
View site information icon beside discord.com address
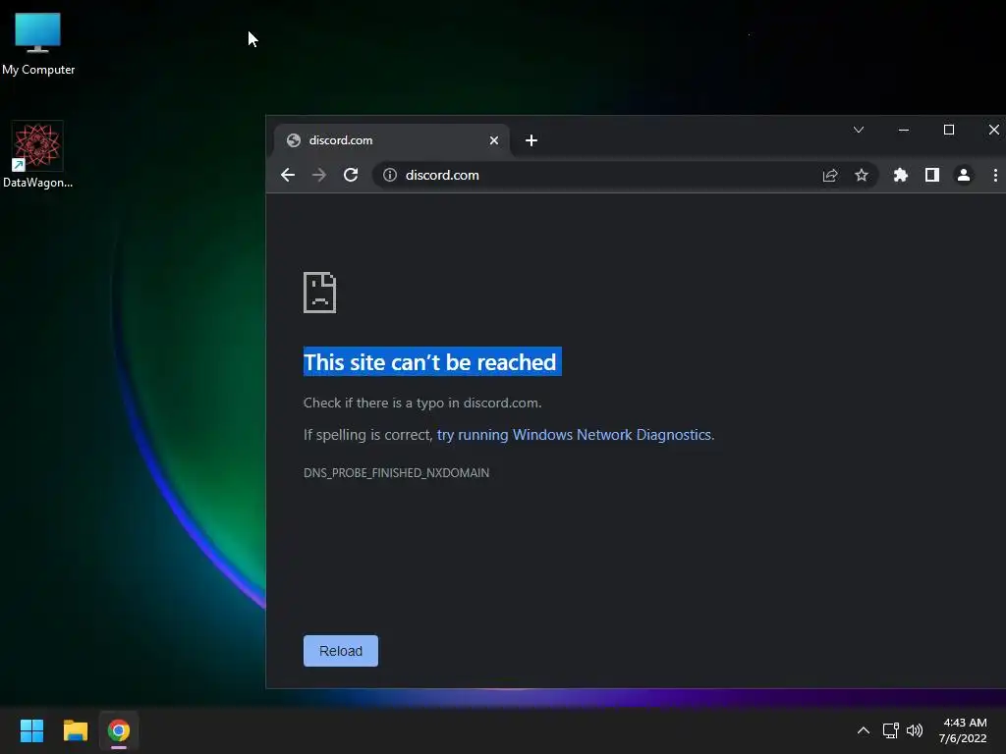pos(389,175)
